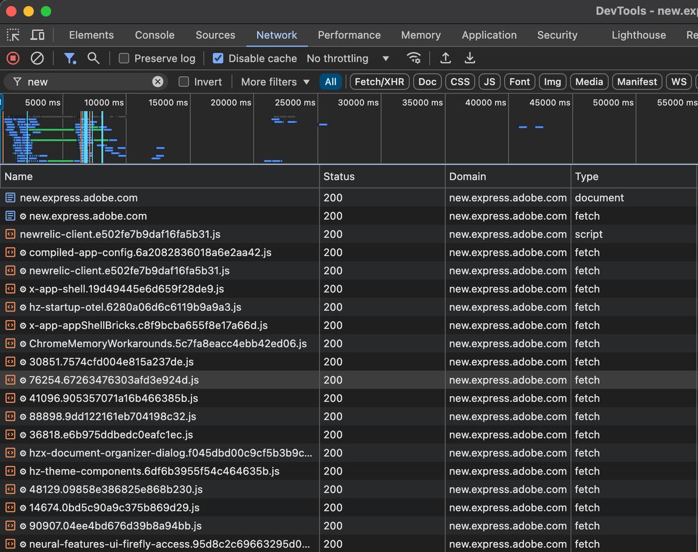698x552 pixels.
Task: Filter by Media requests
Action: pyautogui.click(x=589, y=82)
